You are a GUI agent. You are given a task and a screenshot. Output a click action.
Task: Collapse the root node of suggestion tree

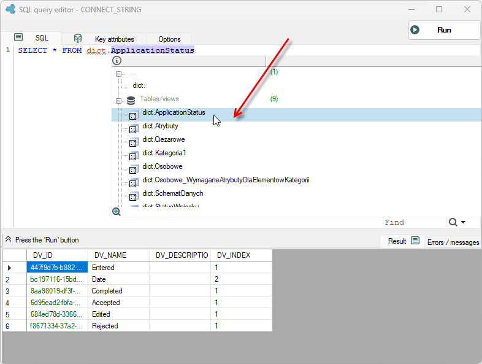[118, 74]
